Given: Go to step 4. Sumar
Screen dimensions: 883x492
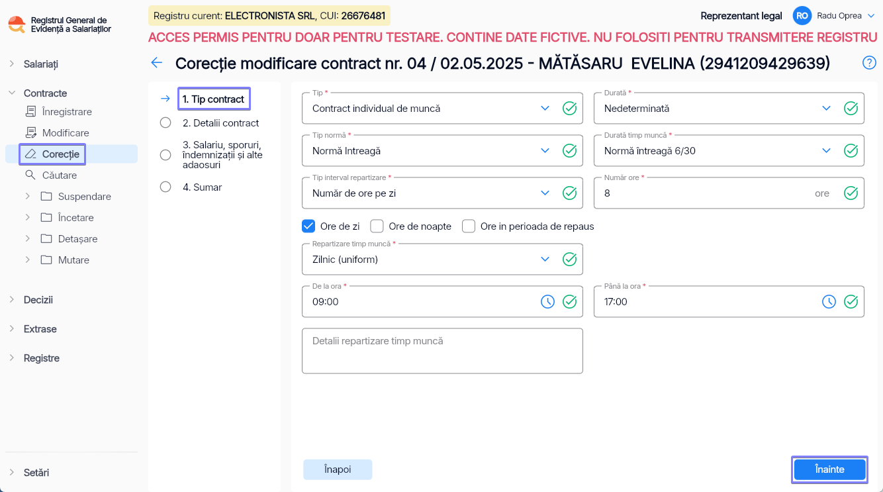Looking at the screenshot, I should click(x=203, y=187).
